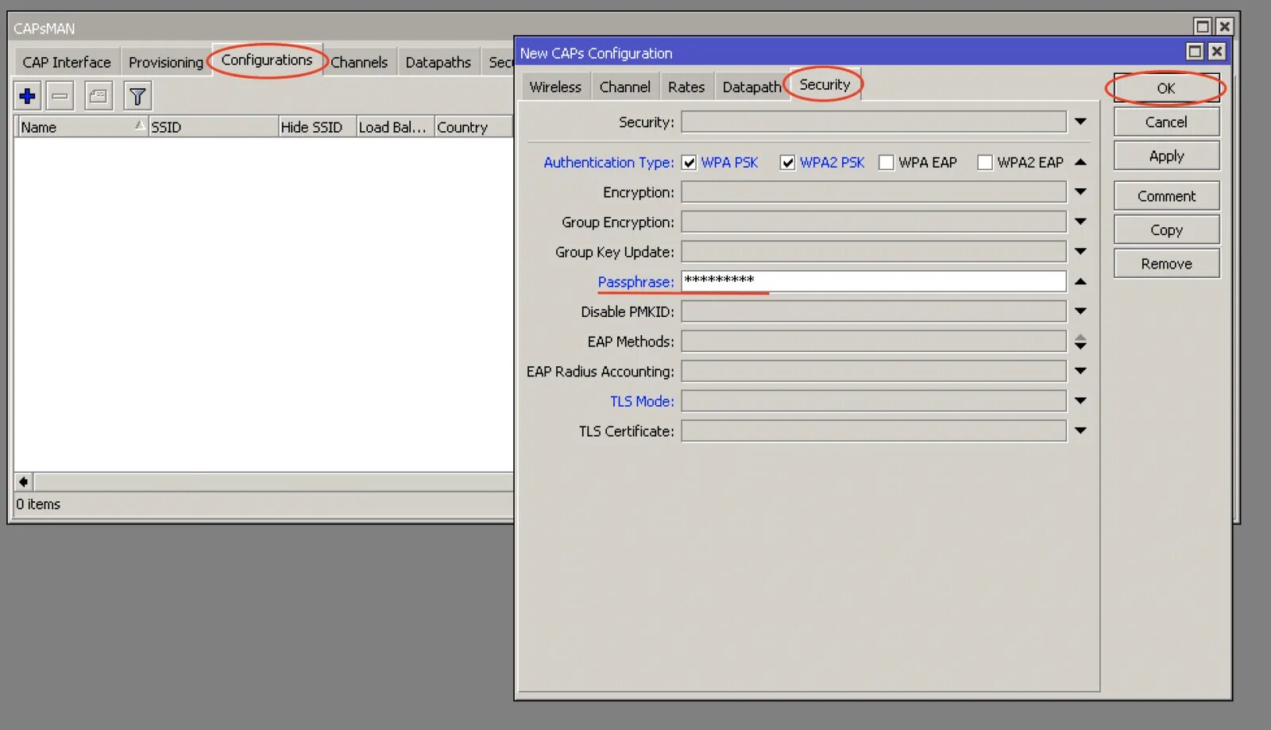Click the EAP Methods field
Image resolution: width=1271 pixels, height=730 pixels.
(874, 342)
